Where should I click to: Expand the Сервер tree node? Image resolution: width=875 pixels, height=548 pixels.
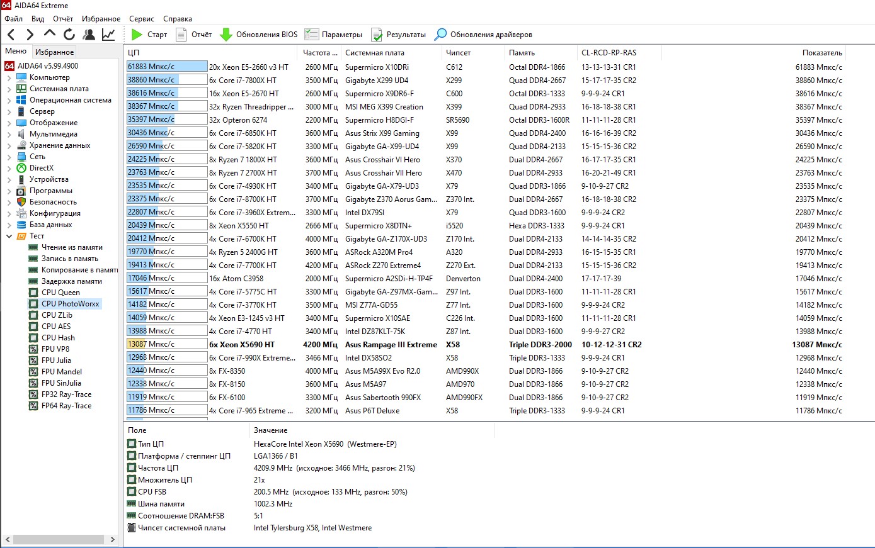(9, 111)
